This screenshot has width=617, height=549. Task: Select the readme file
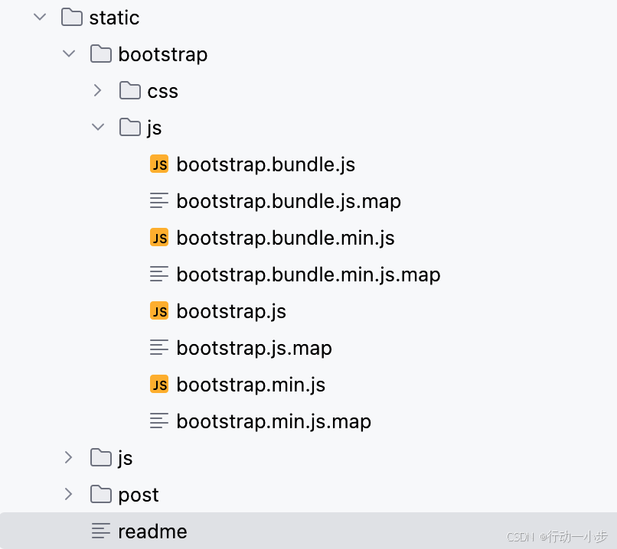(152, 531)
